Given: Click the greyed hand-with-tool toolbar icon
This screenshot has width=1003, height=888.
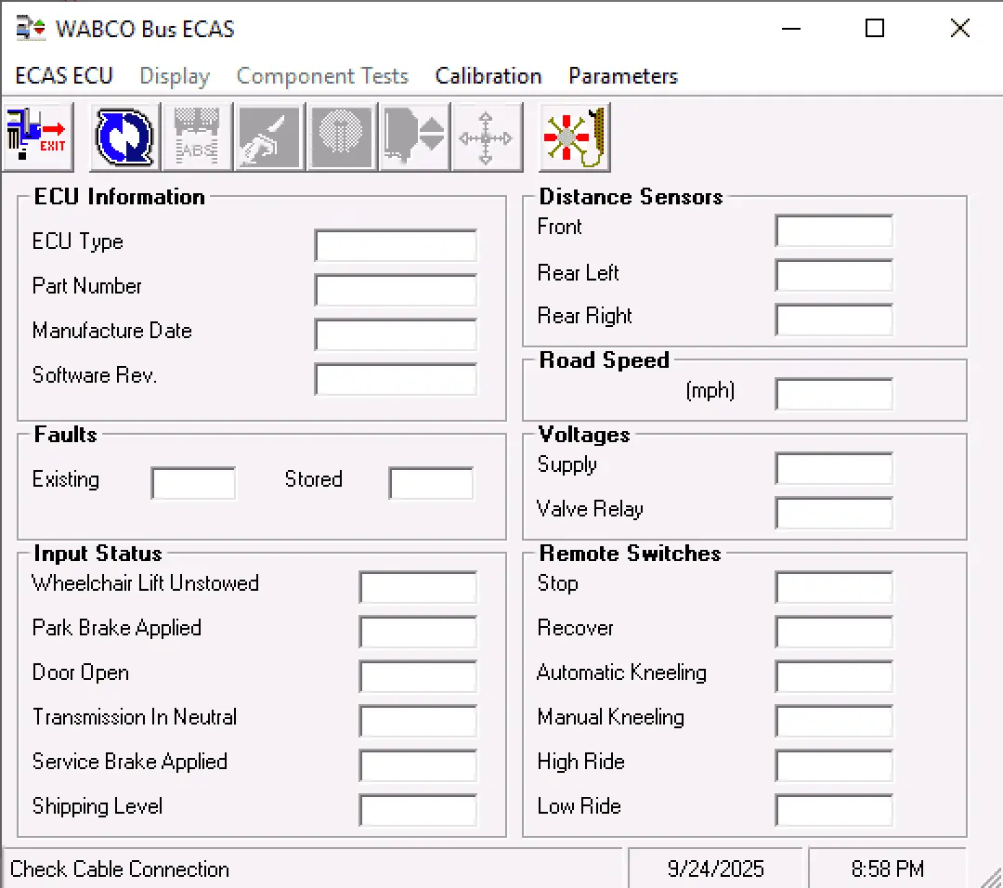Looking at the screenshot, I should coord(269,137).
